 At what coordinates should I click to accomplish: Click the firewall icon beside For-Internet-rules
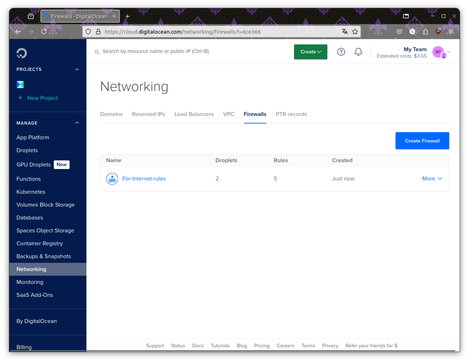pyautogui.click(x=112, y=179)
